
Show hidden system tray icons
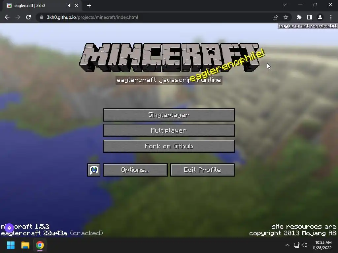pyautogui.click(x=287, y=245)
